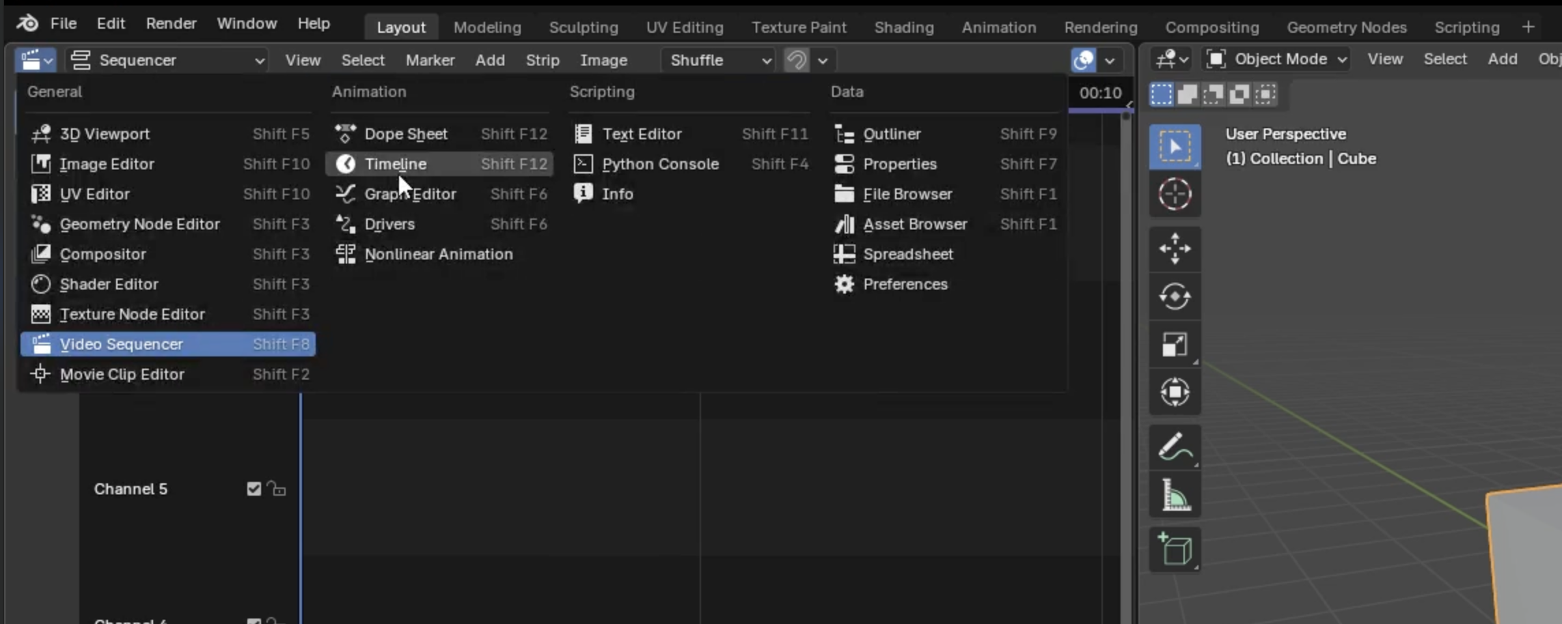Viewport: 1562px width, 624px height.
Task: Switch to Outliner editor
Action: pyautogui.click(x=945, y=134)
